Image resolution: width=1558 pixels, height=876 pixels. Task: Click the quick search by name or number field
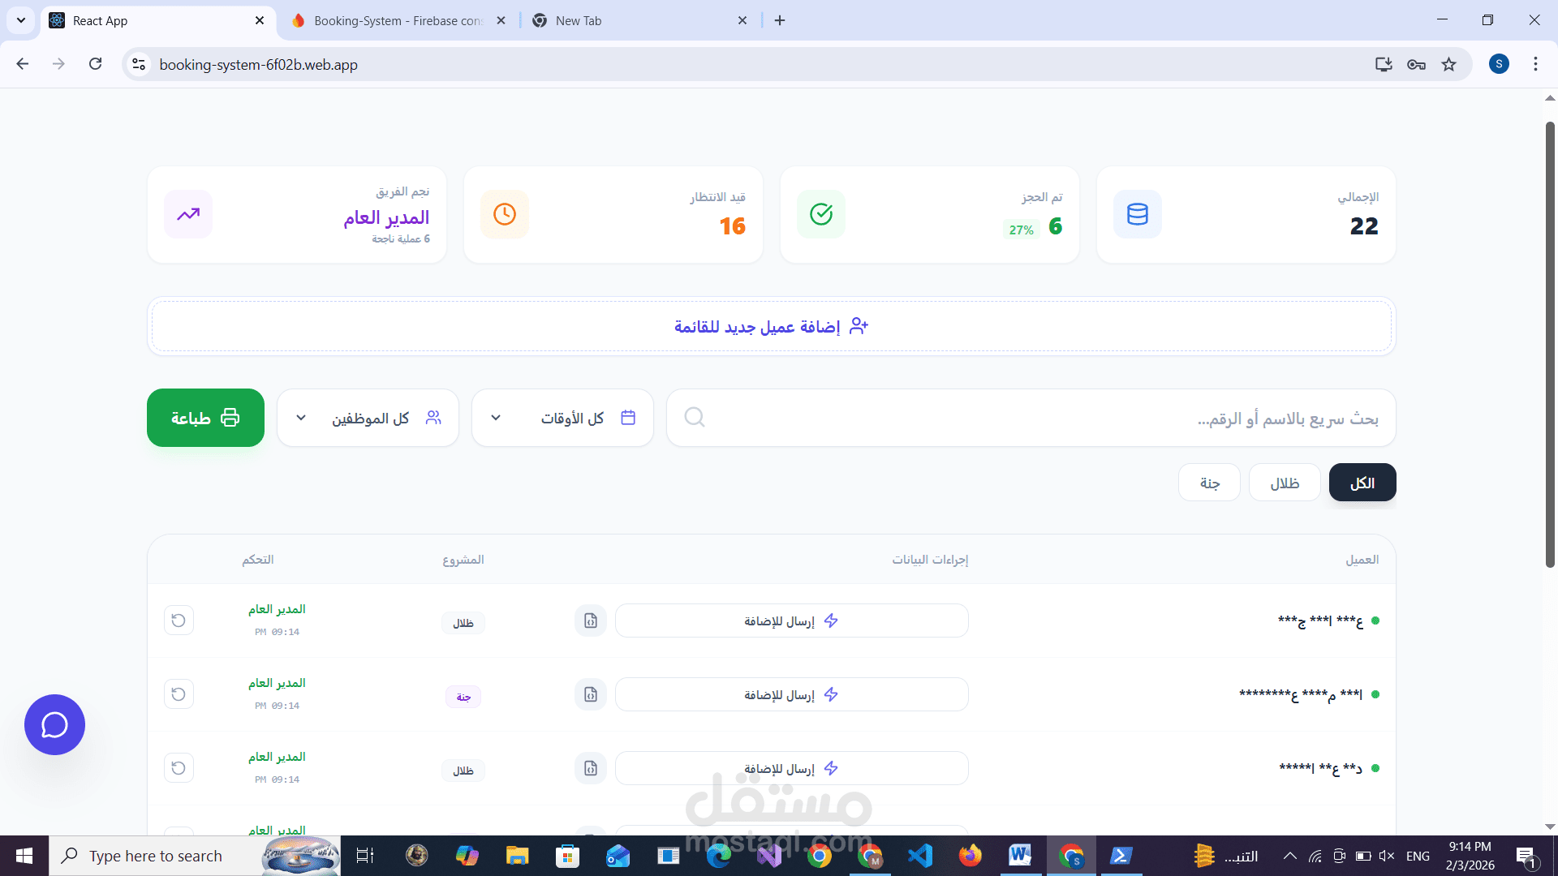tap(1031, 418)
